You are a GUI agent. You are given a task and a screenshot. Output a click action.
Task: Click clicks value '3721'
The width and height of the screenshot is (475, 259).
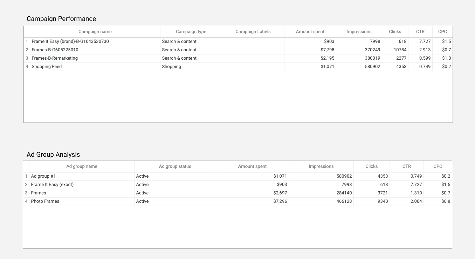click(x=383, y=193)
